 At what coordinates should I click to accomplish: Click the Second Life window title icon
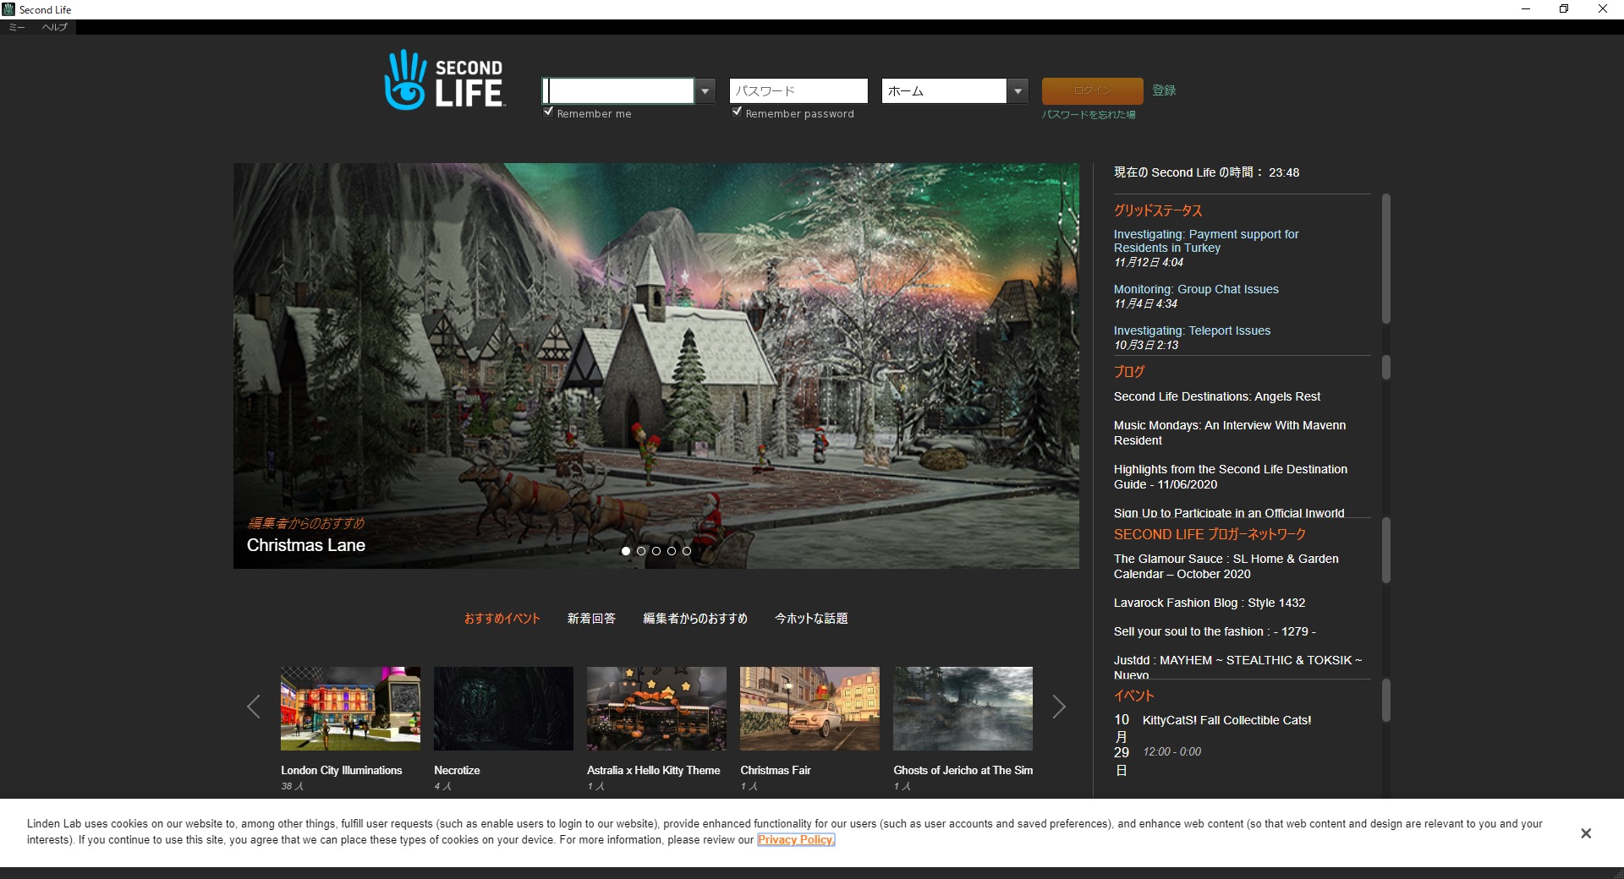(8, 9)
